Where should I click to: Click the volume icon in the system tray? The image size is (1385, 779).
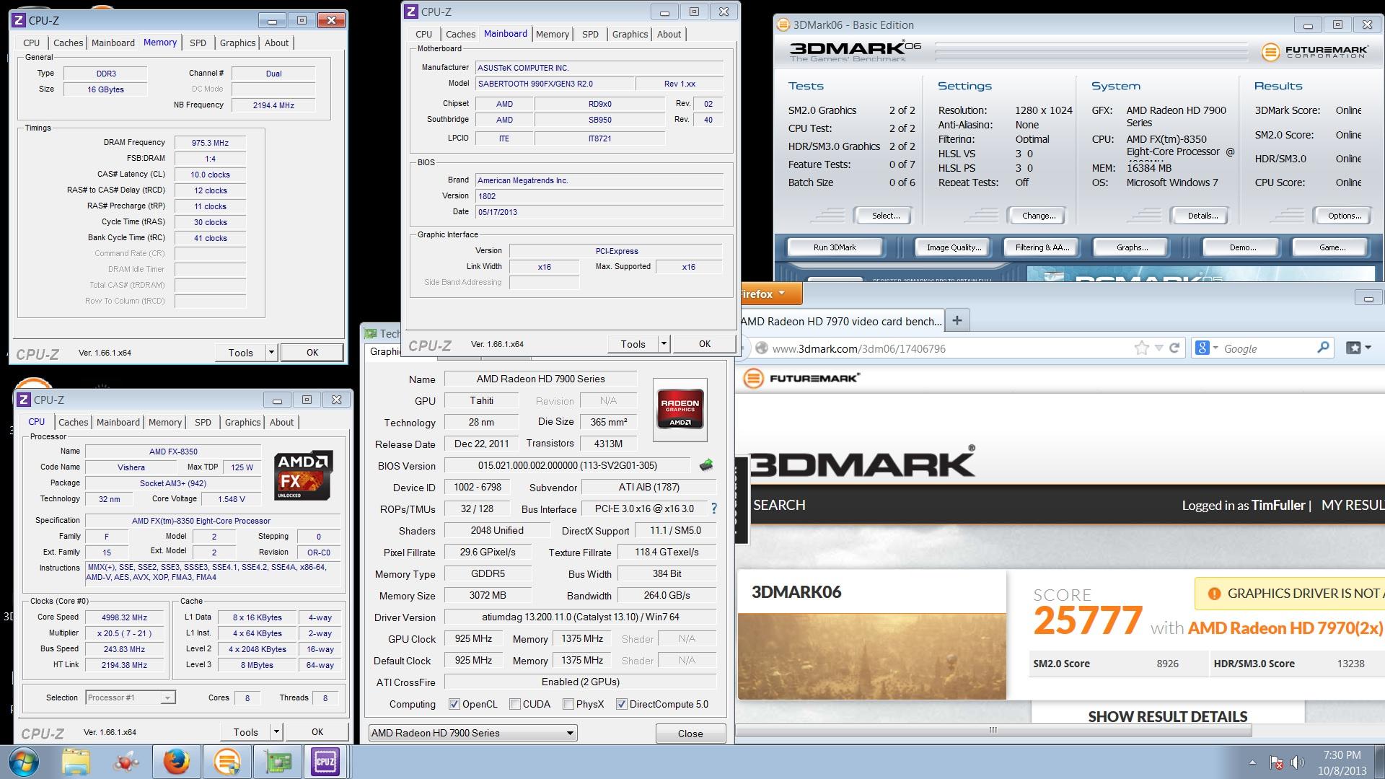pyautogui.click(x=1298, y=762)
